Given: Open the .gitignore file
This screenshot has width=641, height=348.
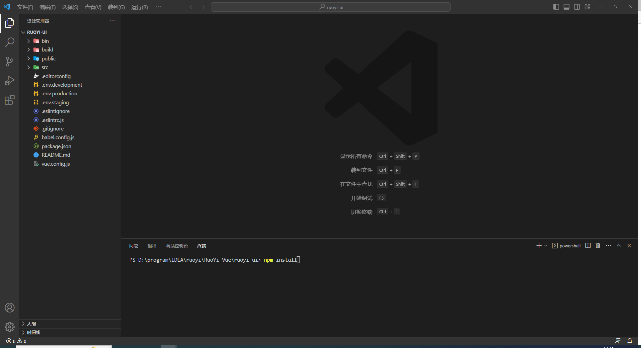Looking at the screenshot, I should point(70,129).
